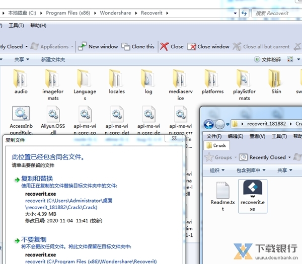The image size is (302, 264).
Task: Click the Clone this toolbar button
Action: pos(138,47)
